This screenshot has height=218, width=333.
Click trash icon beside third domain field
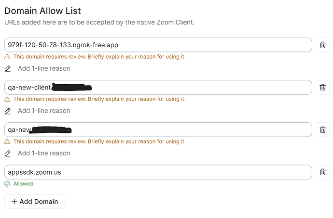click(x=322, y=130)
